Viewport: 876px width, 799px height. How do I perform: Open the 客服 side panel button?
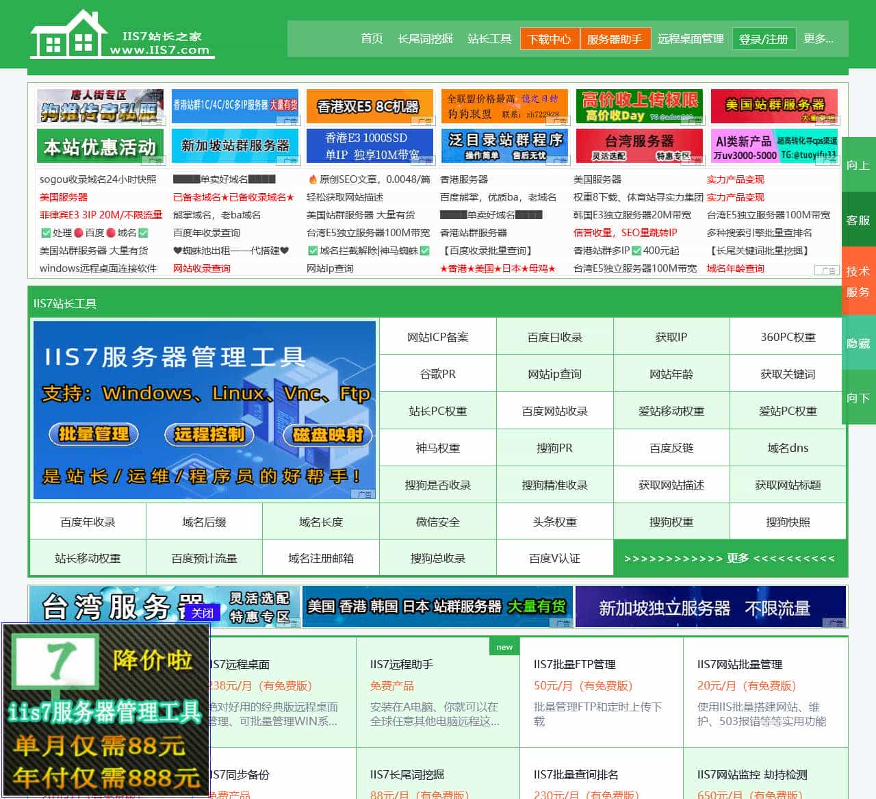pyautogui.click(x=858, y=220)
